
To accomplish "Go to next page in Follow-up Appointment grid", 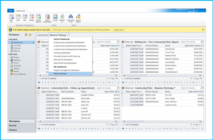I will (x=117, y=124).
